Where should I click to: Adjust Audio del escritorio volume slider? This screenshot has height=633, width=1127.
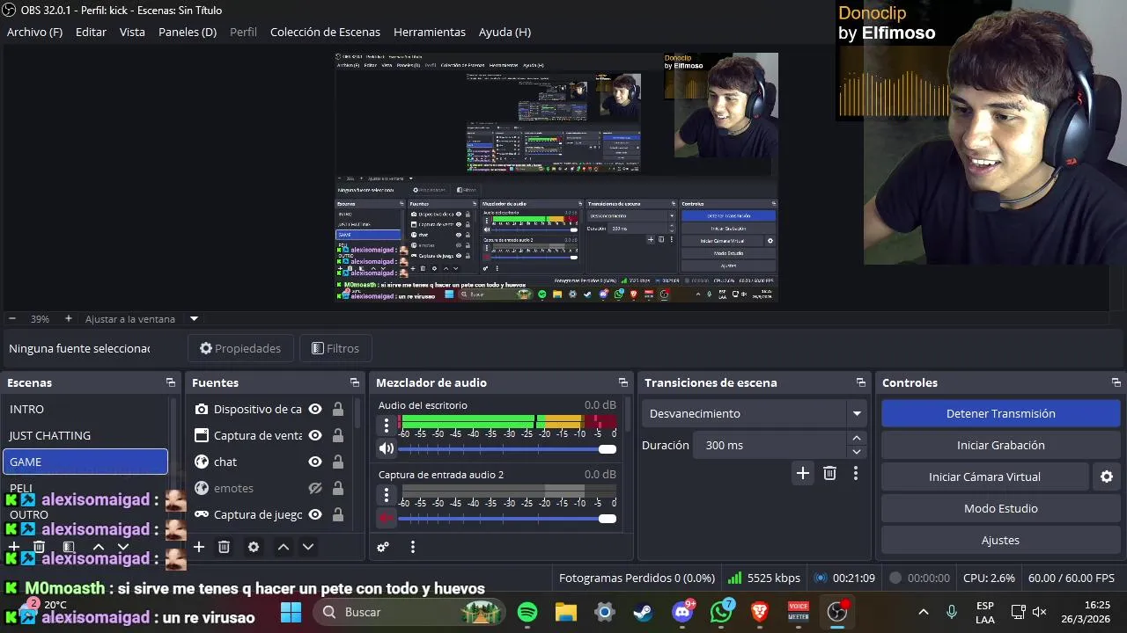(507, 449)
